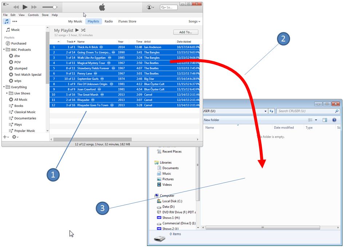
Task: Open Help via the question mark icon in Explorer
Action: [334, 120]
